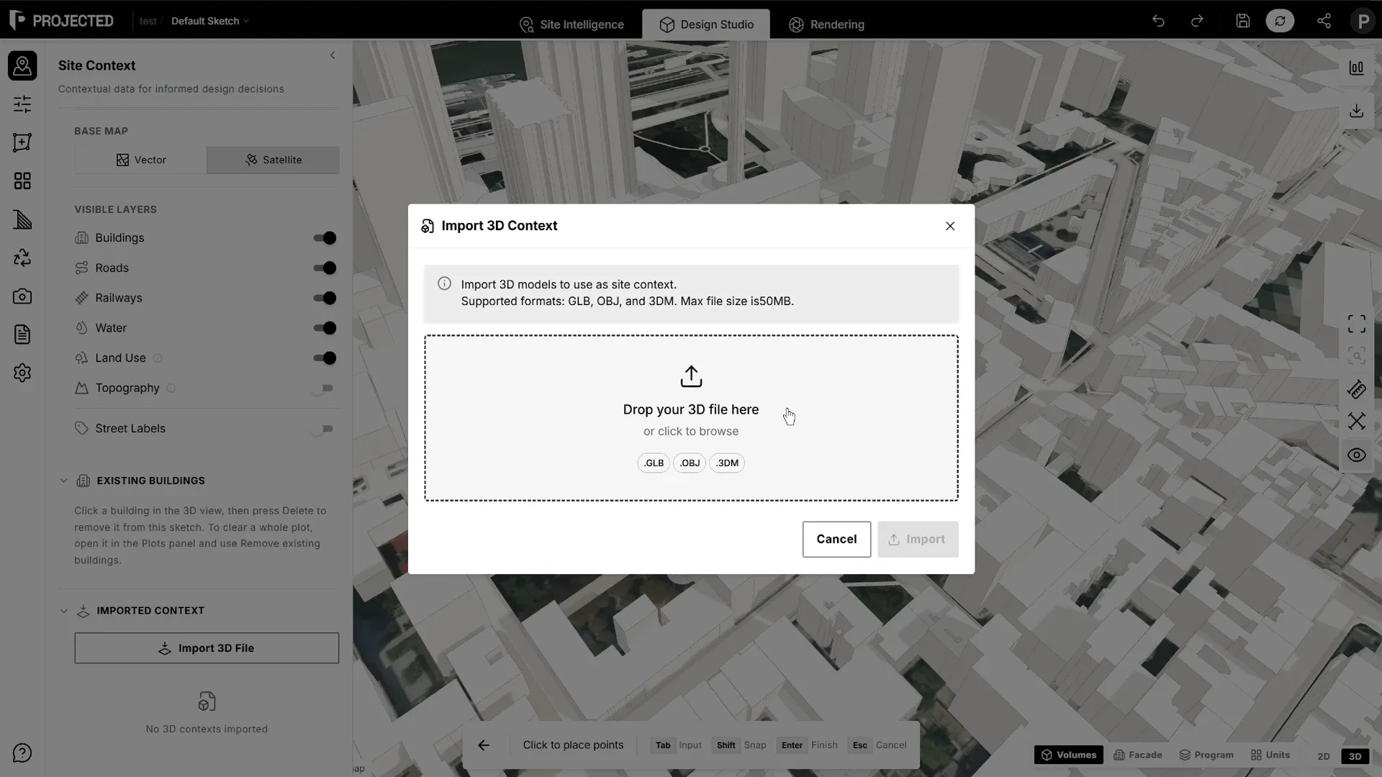Click the Land Use info icon
Image resolution: width=1382 pixels, height=777 pixels.
tap(158, 358)
